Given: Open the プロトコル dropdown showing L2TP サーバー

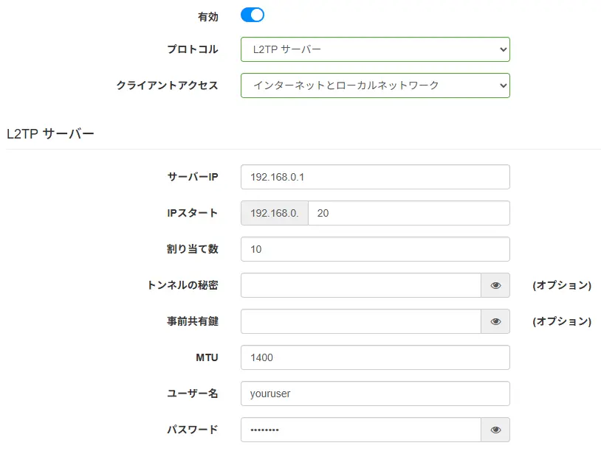Looking at the screenshot, I should tap(375, 49).
